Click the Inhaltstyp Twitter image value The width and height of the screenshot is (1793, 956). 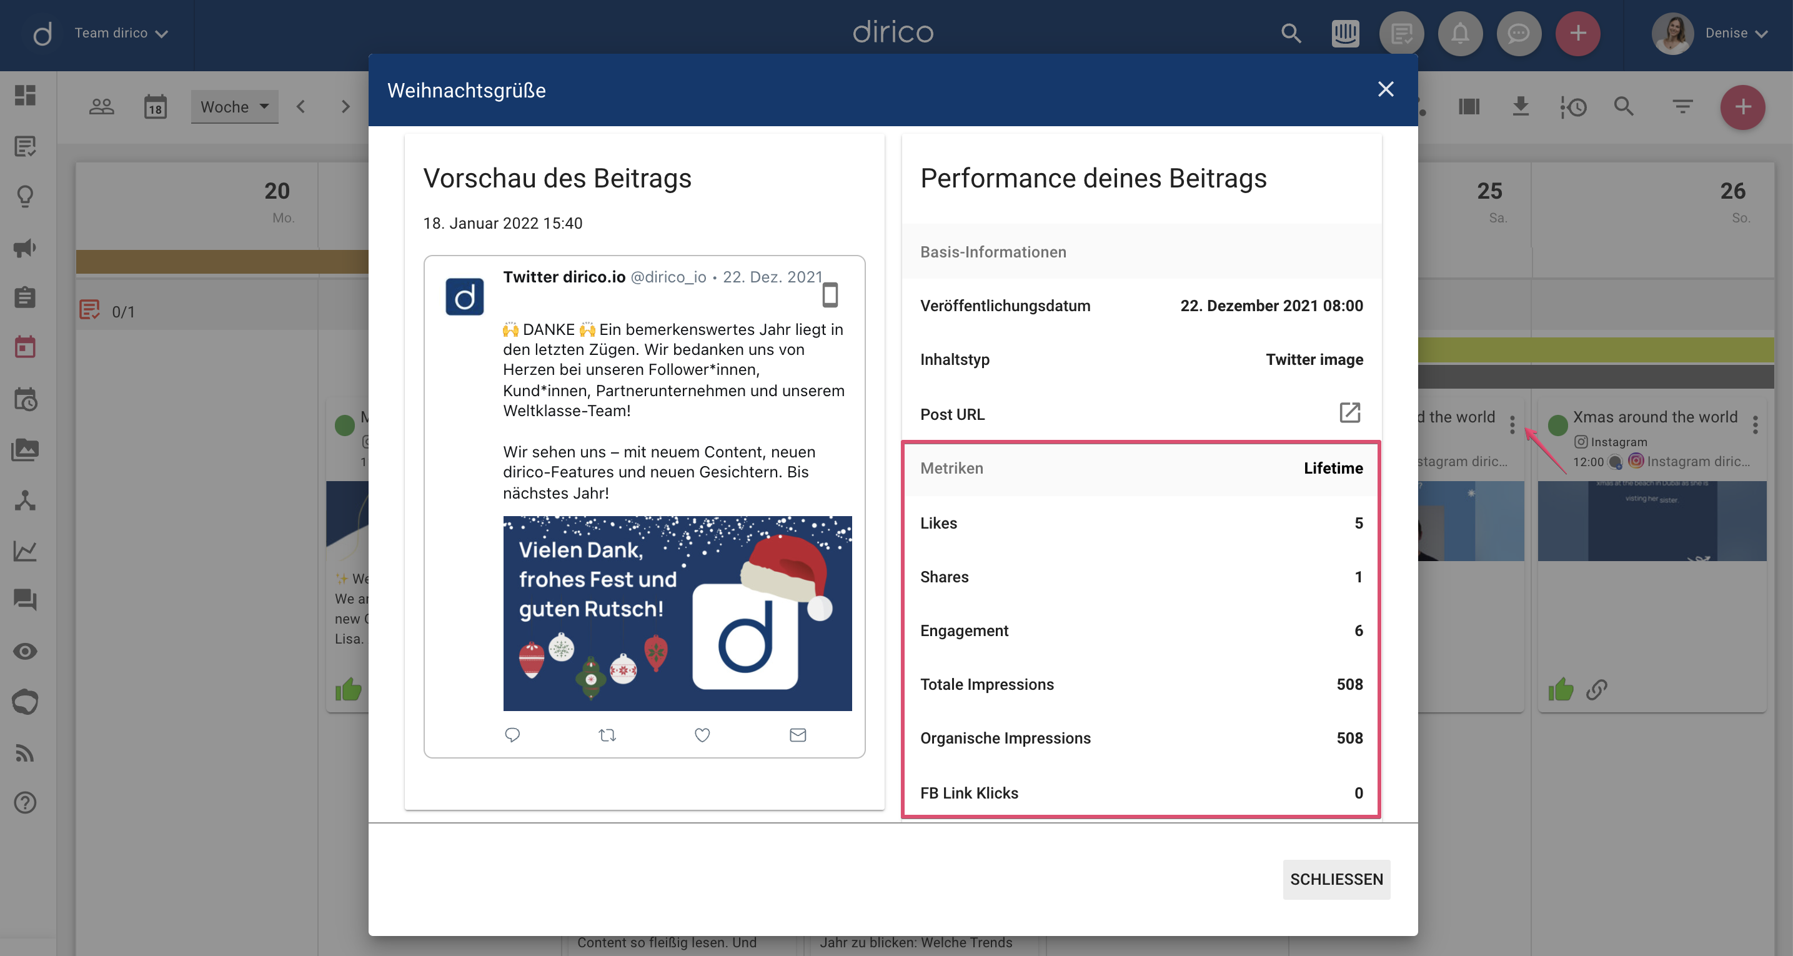1313,359
